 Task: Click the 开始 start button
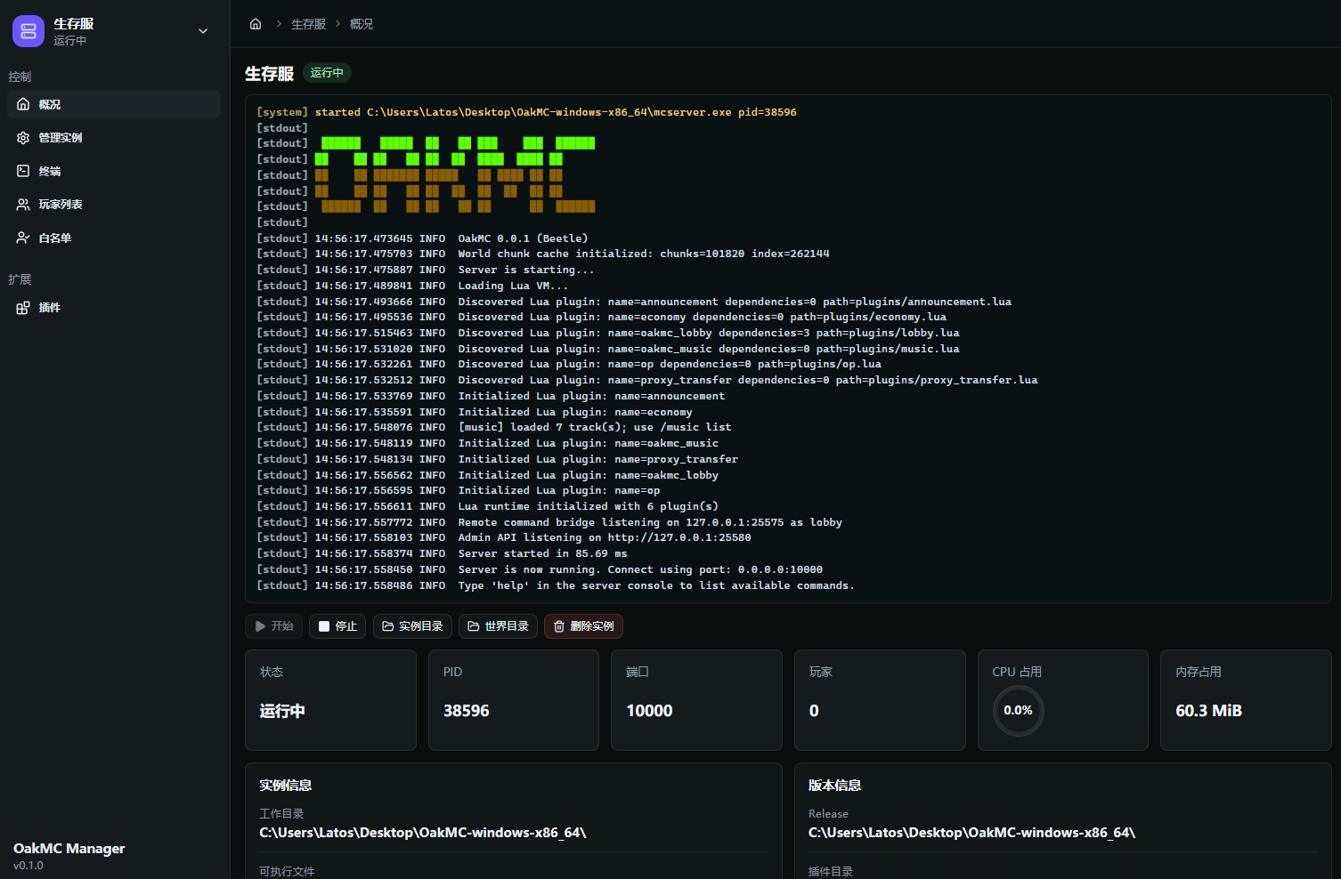(x=273, y=626)
